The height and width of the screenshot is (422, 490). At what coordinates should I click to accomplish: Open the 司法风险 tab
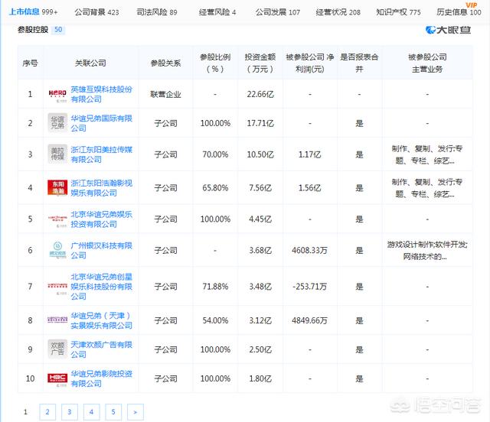tap(157, 12)
